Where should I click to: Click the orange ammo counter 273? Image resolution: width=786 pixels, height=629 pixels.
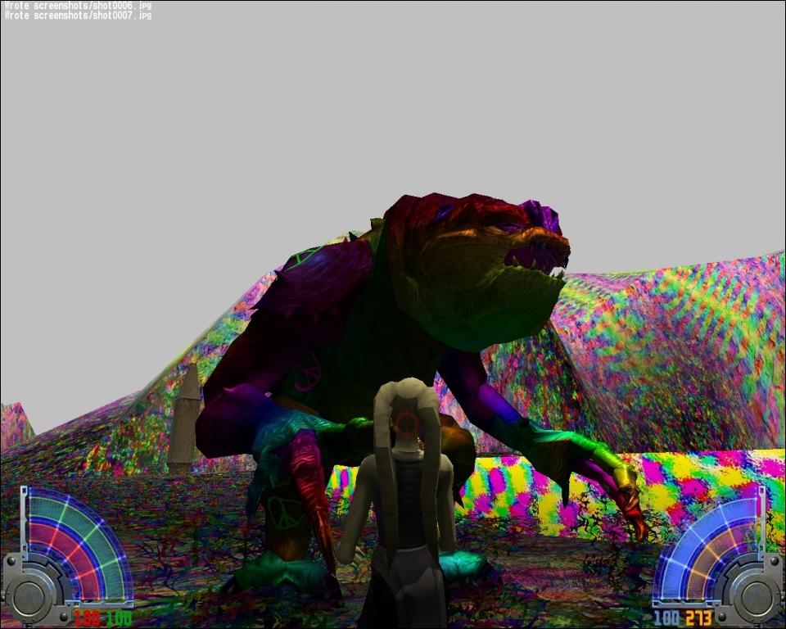point(698,618)
